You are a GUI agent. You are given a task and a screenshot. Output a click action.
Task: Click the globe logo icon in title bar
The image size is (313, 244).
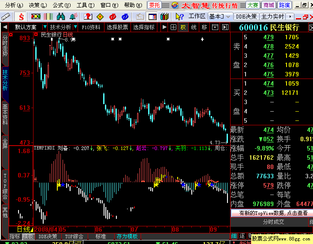coord(175,5)
